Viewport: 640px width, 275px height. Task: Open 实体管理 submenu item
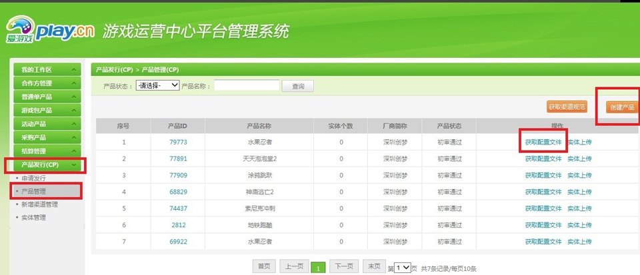pyautogui.click(x=33, y=218)
